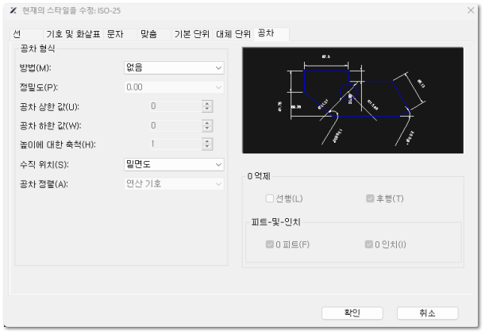Increase the 높이에 대한 축척 stepper value

(207, 141)
